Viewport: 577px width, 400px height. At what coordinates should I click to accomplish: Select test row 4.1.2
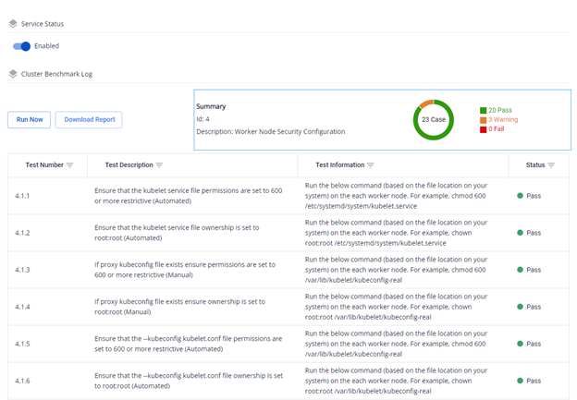click(x=23, y=233)
